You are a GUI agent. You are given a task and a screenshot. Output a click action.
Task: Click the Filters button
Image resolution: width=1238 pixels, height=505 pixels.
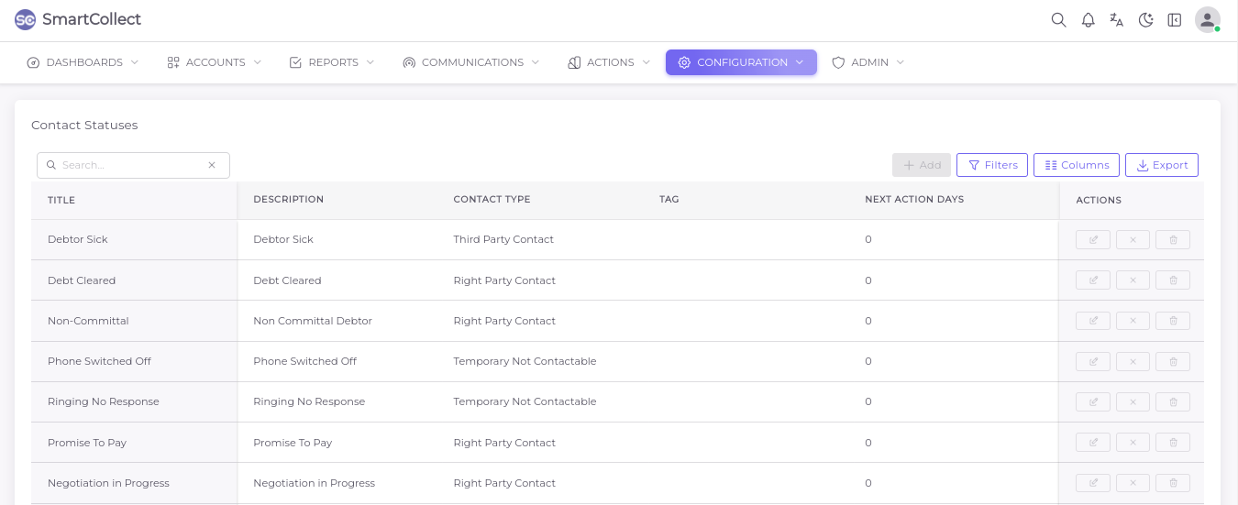coord(992,165)
